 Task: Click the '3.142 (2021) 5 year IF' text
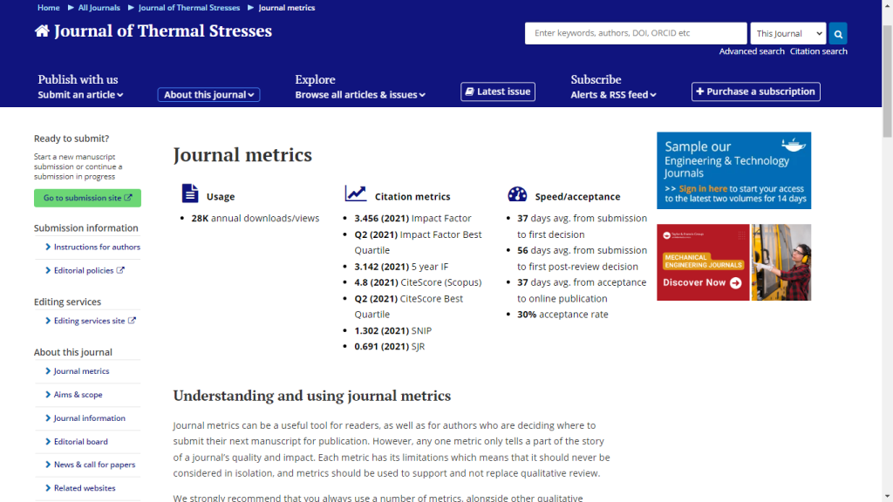(x=401, y=267)
